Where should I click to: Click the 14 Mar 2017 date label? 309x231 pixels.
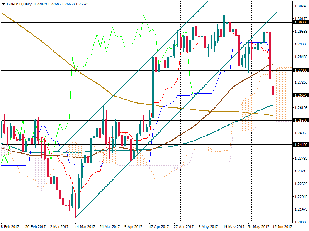[85, 227]
